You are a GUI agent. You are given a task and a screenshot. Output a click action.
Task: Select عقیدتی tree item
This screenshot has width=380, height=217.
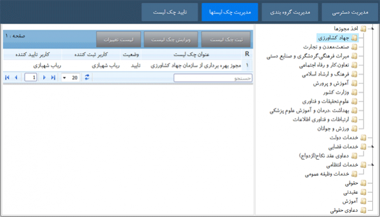pyautogui.click(x=351, y=192)
